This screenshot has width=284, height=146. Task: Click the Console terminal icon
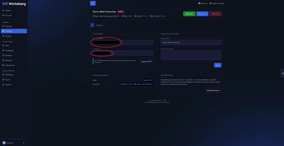(3, 26)
